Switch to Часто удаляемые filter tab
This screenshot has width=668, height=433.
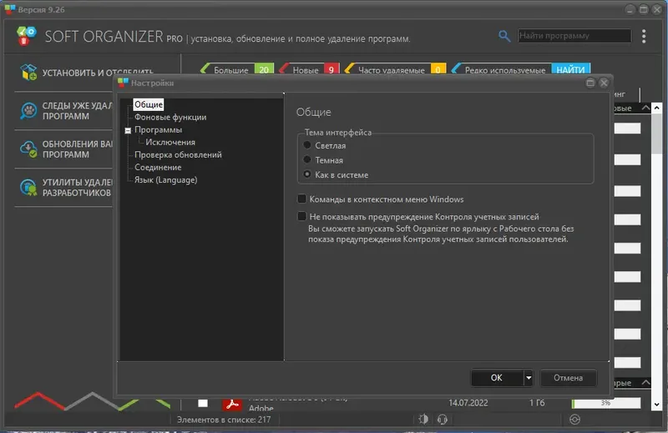395,69
